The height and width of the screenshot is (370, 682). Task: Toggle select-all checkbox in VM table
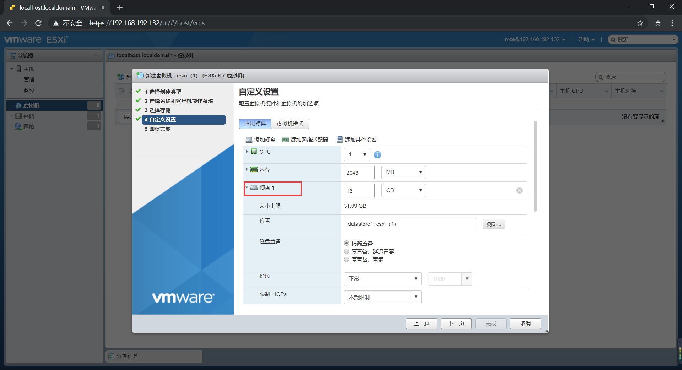[121, 91]
